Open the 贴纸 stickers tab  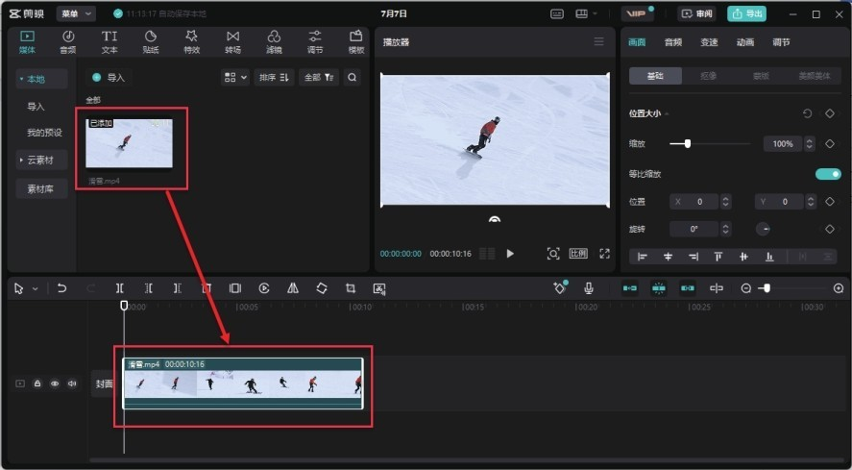click(x=151, y=42)
